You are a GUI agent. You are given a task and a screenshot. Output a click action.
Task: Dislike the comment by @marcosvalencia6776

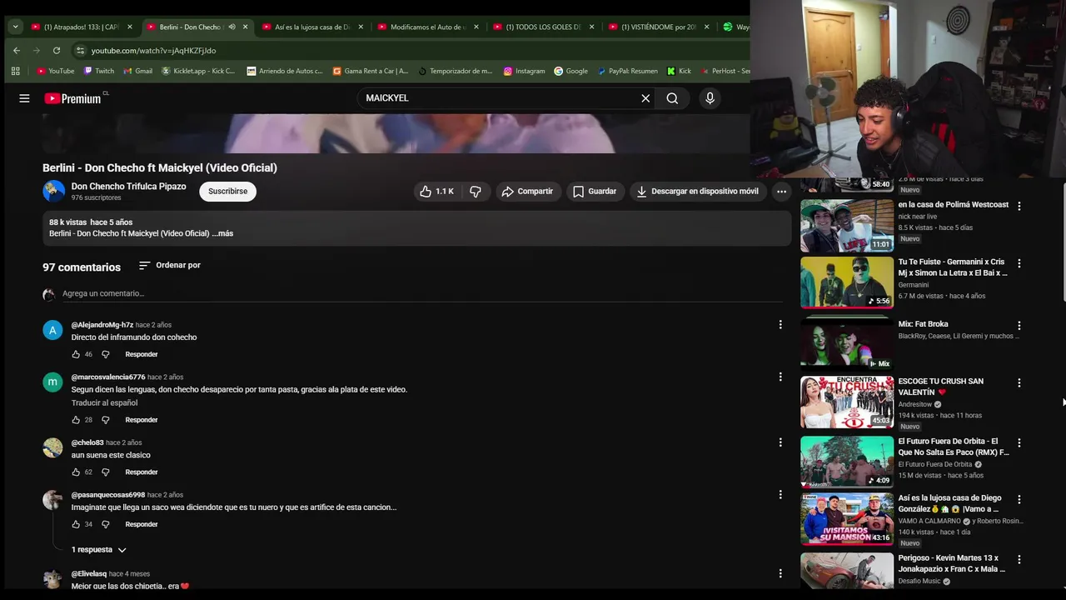105,420
